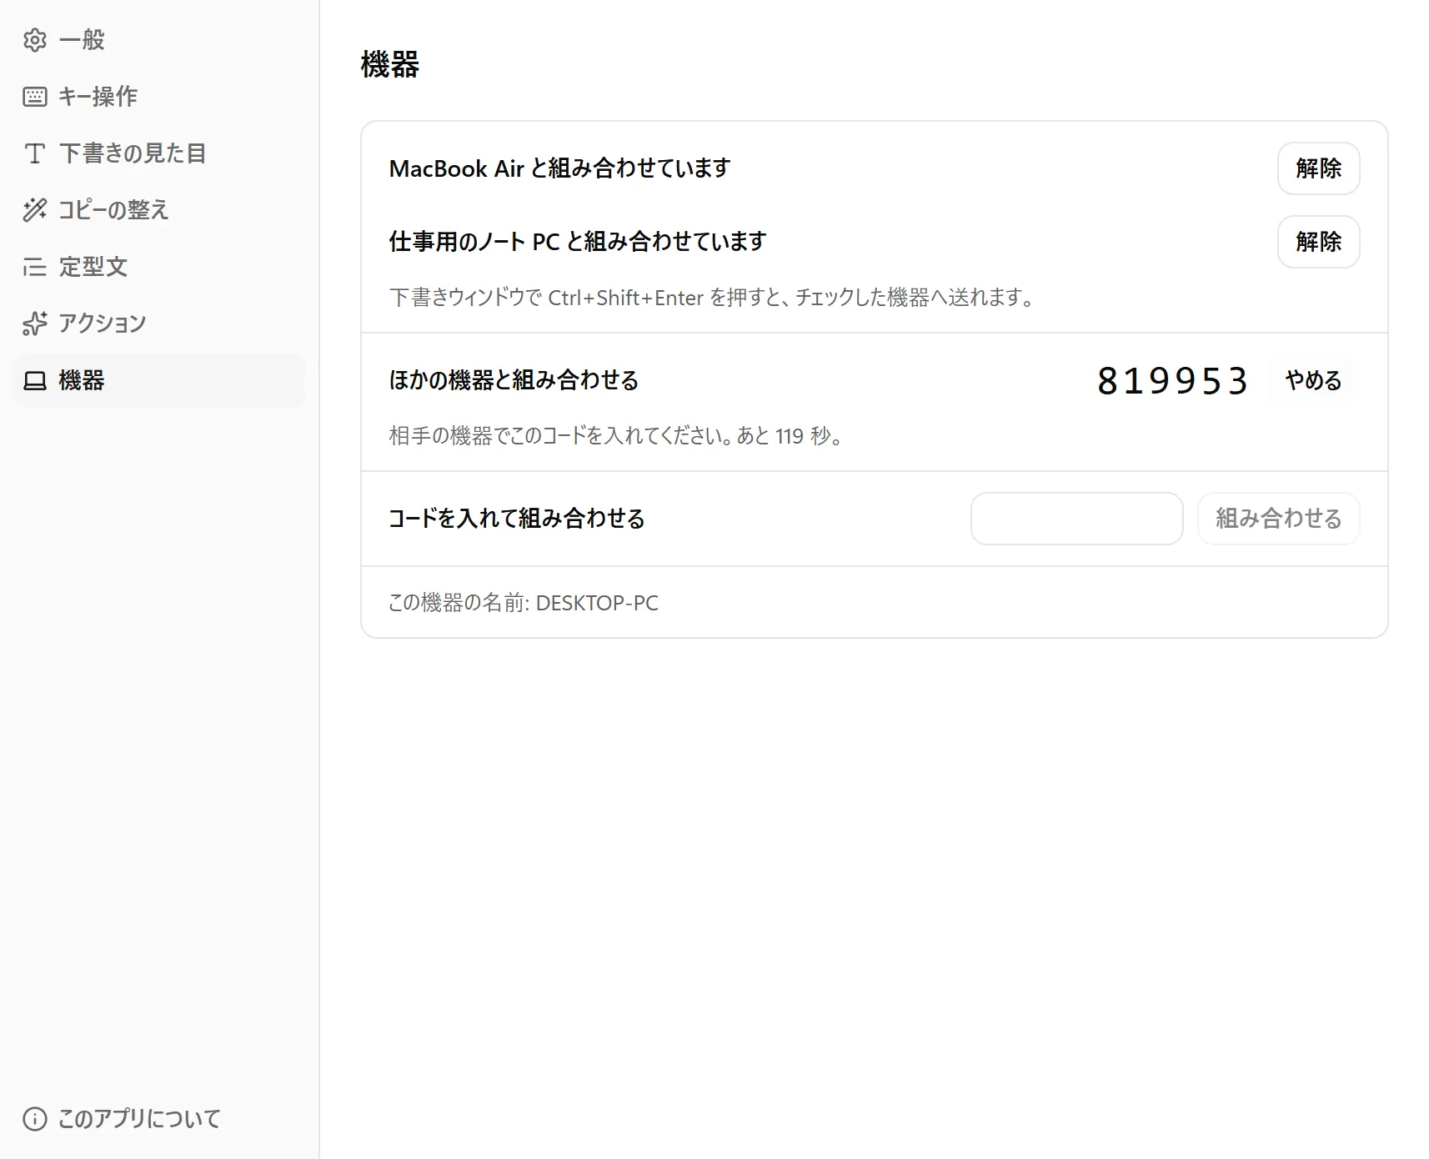The height and width of the screenshot is (1159, 1429).
Task: Open このアプリについて label at the bottom
Action: pos(139,1119)
